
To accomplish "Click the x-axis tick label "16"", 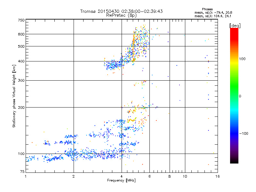I will click(218, 176).
